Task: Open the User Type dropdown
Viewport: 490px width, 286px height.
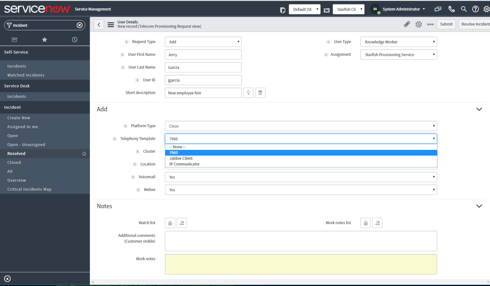Action: [399, 42]
